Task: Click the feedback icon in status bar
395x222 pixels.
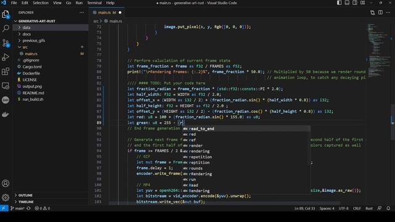Action: 380,208
